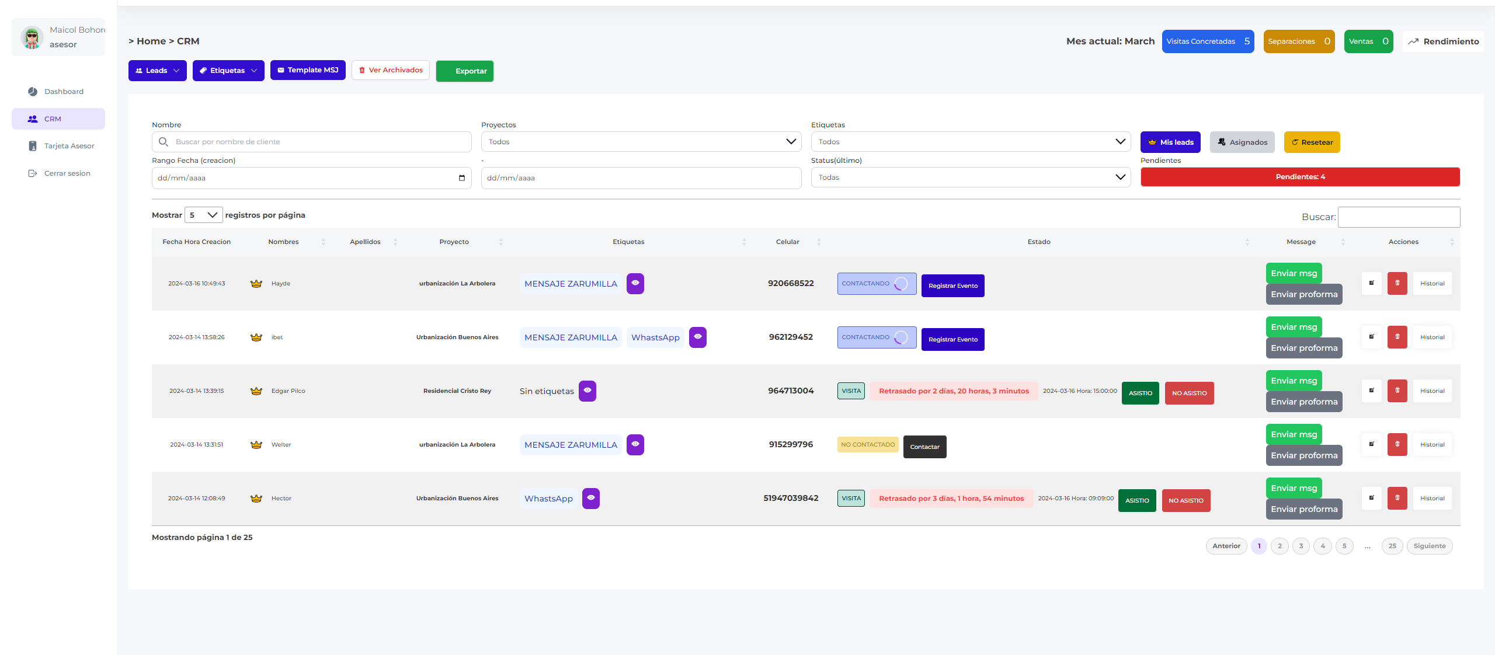Click Registrar Evento for Hayde
Image resolution: width=1495 pixels, height=655 pixels.
tap(952, 285)
